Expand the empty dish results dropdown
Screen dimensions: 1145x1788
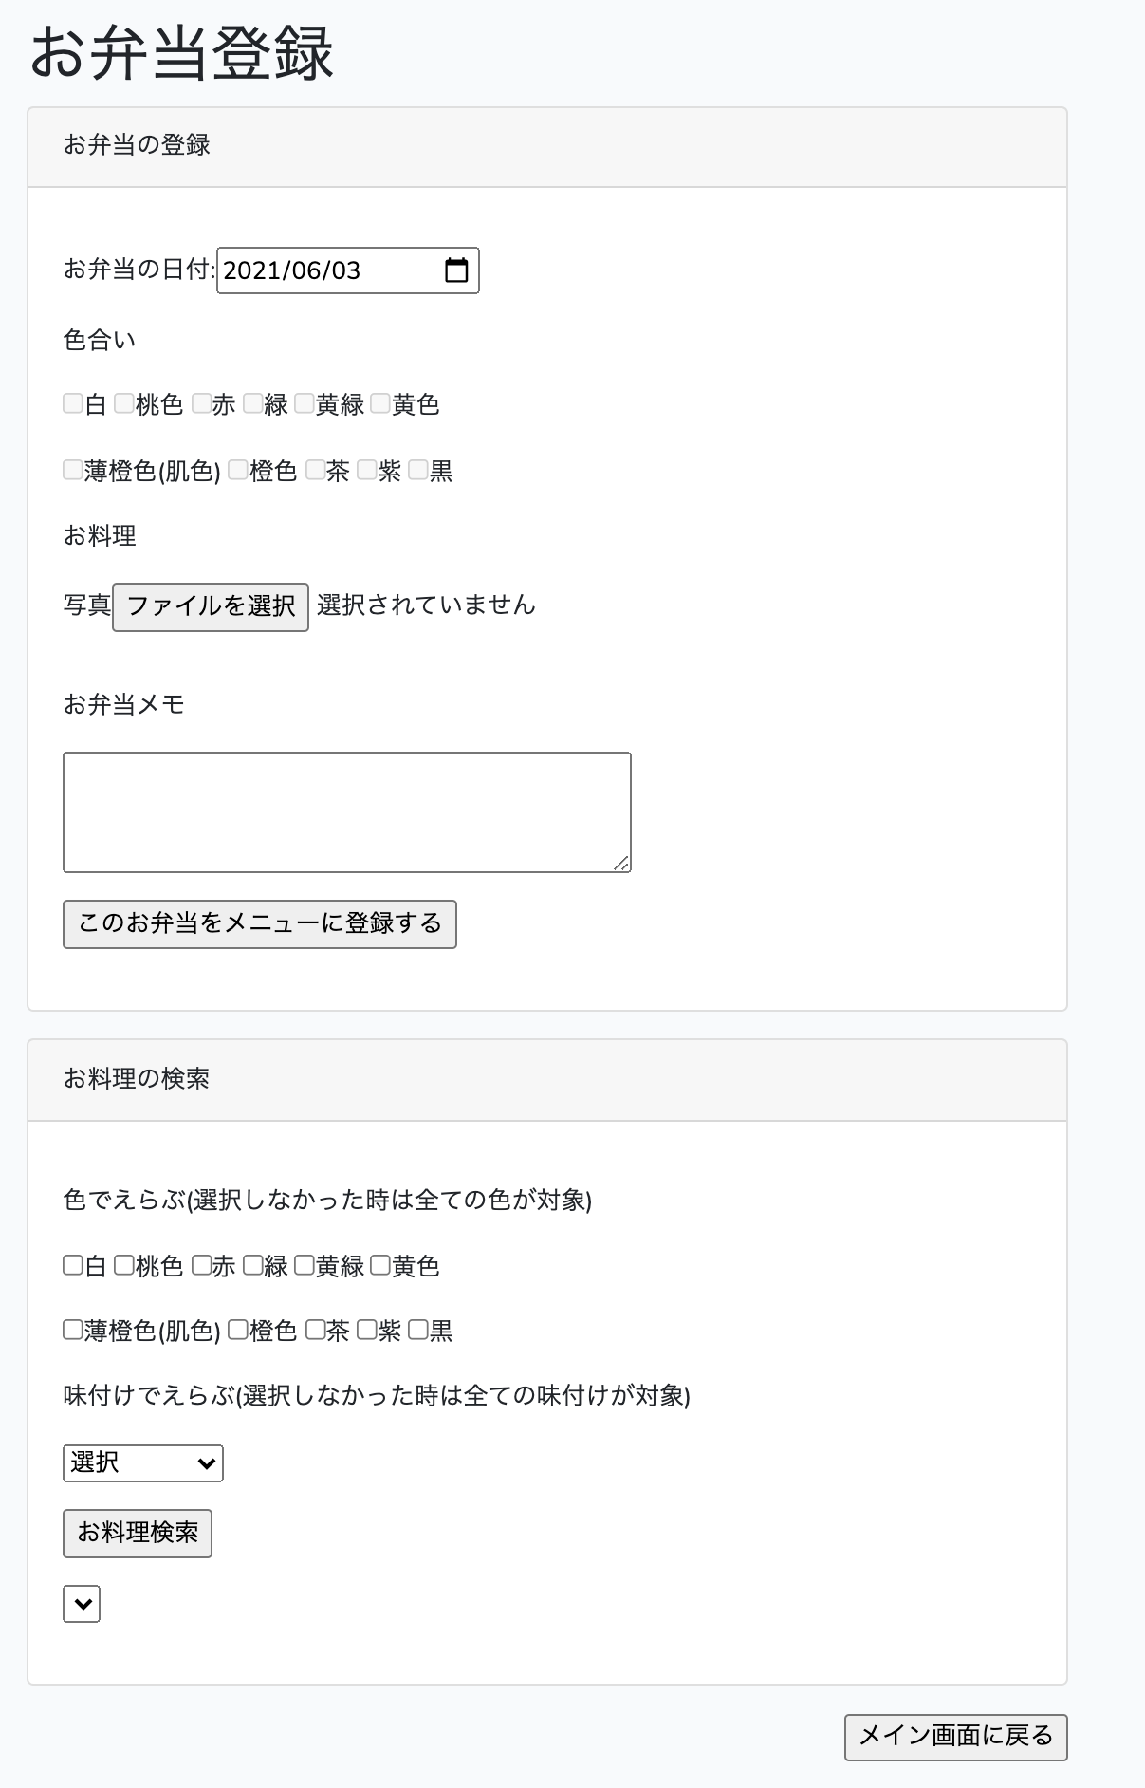[x=82, y=1603]
